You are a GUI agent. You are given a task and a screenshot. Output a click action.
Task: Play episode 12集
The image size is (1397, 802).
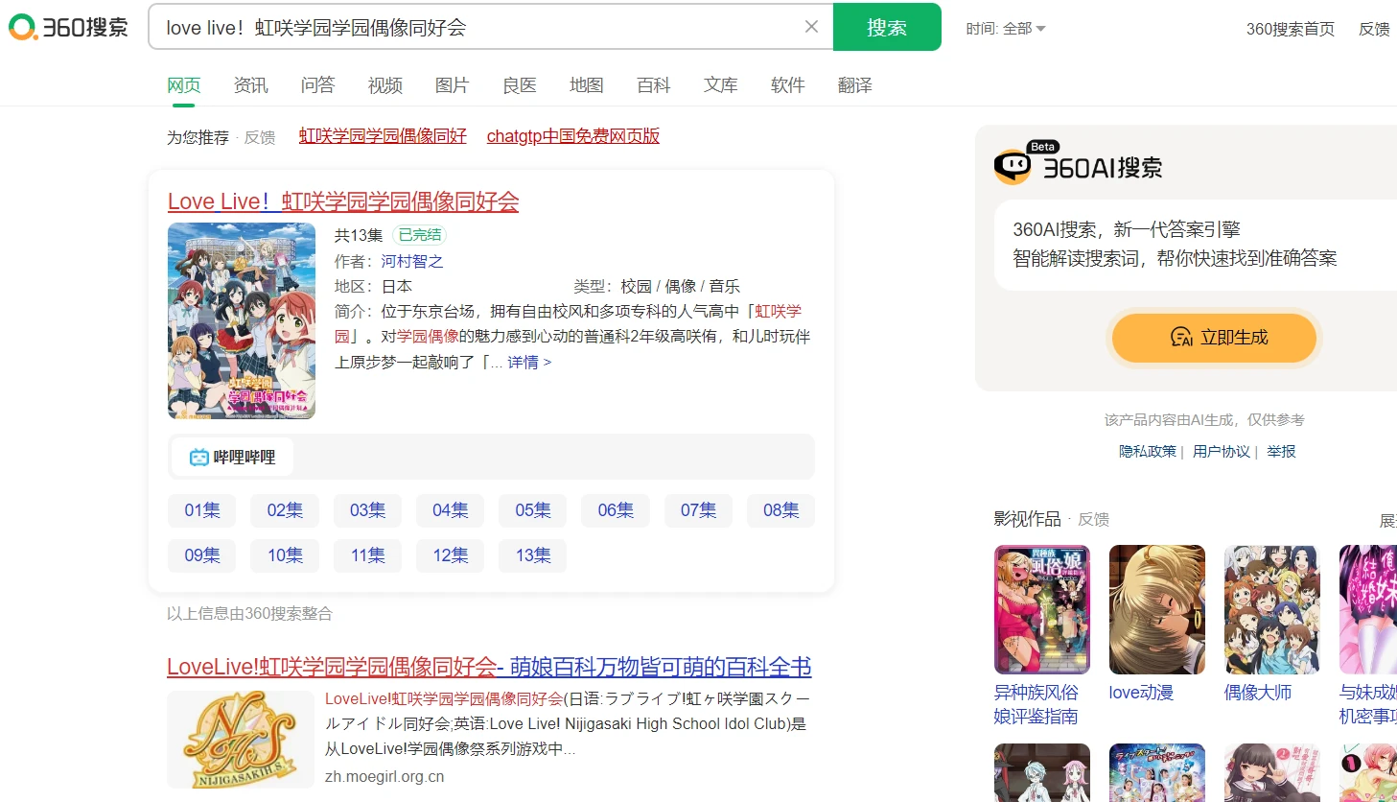451,555
